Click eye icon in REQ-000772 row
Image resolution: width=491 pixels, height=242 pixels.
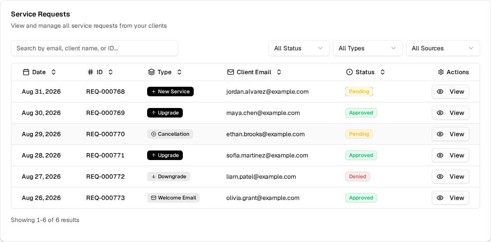click(x=440, y=177)
